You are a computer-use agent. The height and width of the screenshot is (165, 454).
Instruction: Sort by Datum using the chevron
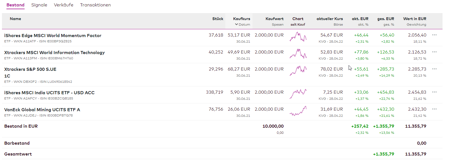[237, 25]
